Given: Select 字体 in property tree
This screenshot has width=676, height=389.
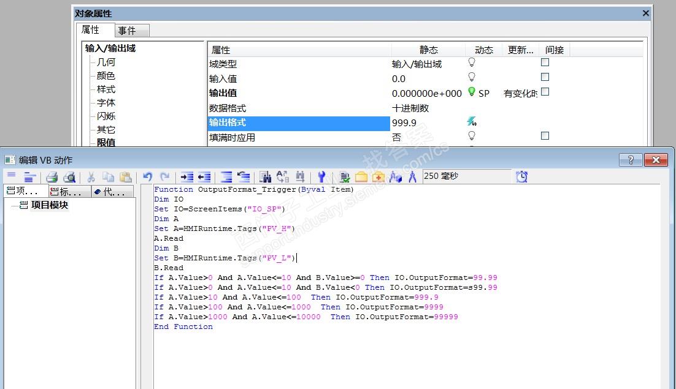Looking at the screenshot, I should (x=106, y=102).
